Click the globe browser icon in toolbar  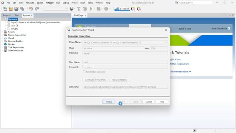72,9
